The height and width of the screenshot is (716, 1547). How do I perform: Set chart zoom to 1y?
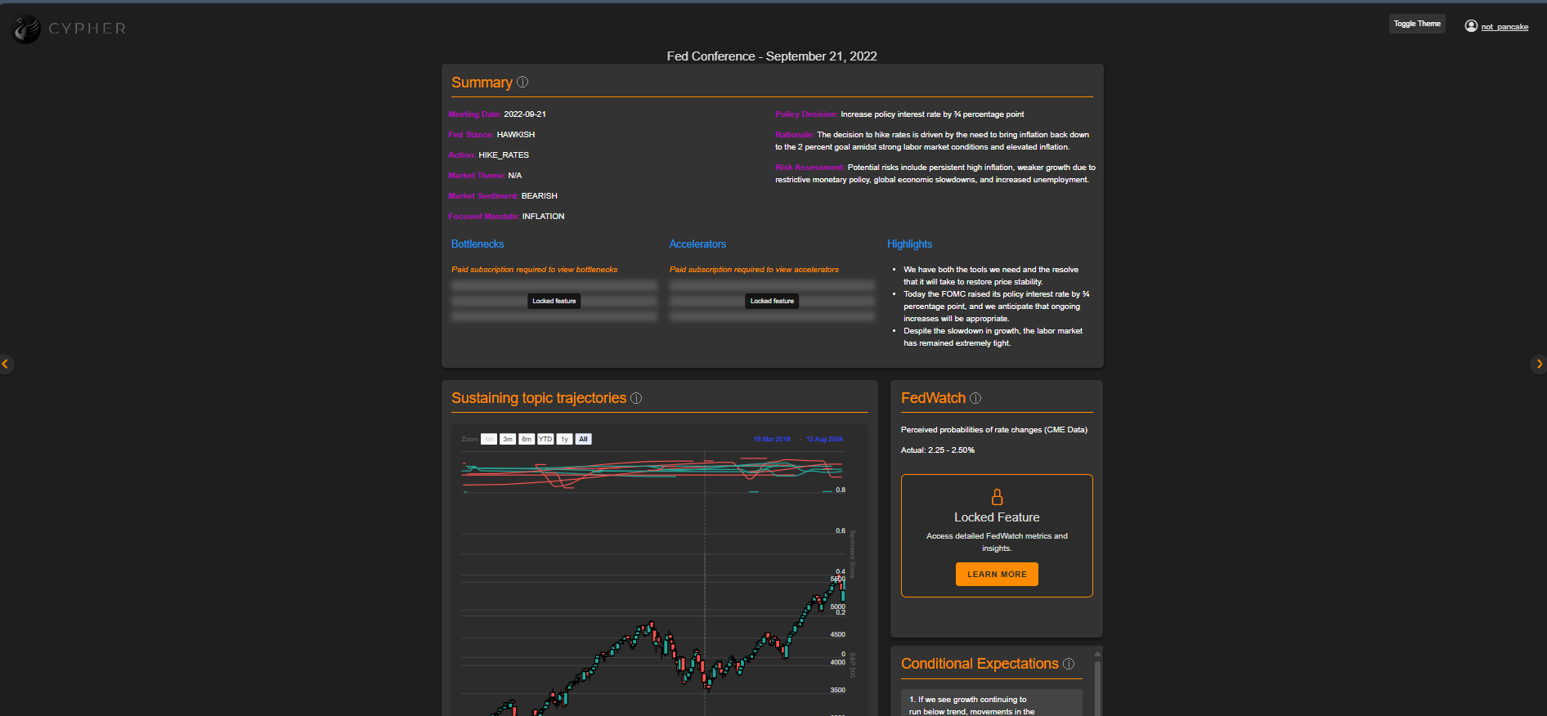pos(564,439)
